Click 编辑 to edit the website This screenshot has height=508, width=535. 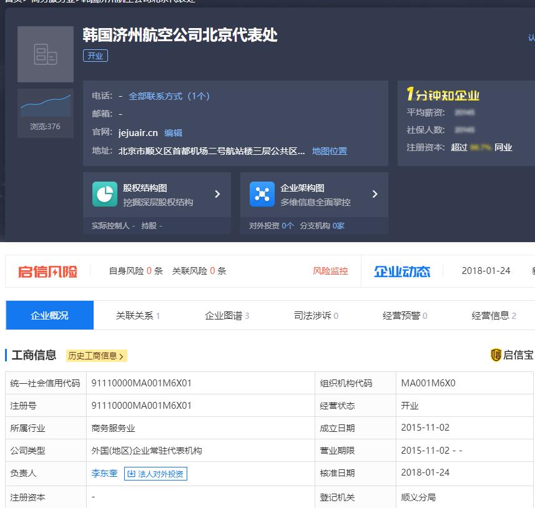[x=172, y=132]
